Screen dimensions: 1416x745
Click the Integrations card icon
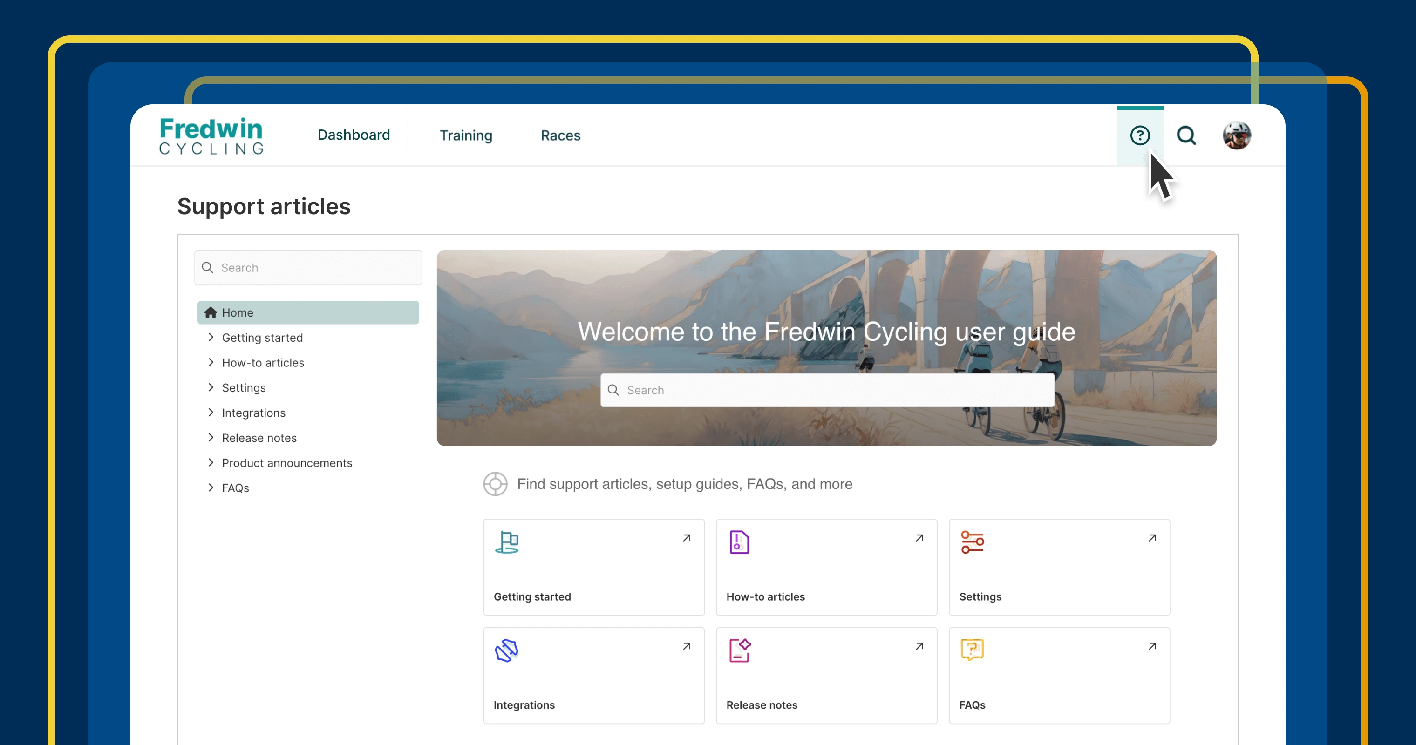[x=506, y=650]
